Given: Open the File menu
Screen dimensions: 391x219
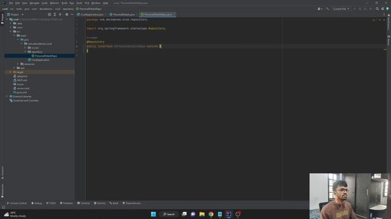Looking at the screenshot, I should pos(11,3).
